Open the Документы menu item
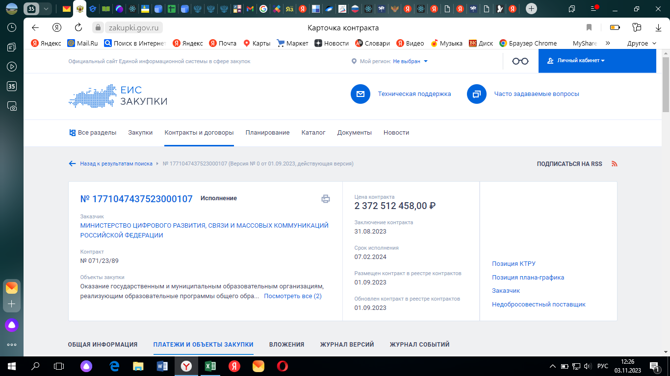This screenshot has width=670, height=376. [355, 133]
